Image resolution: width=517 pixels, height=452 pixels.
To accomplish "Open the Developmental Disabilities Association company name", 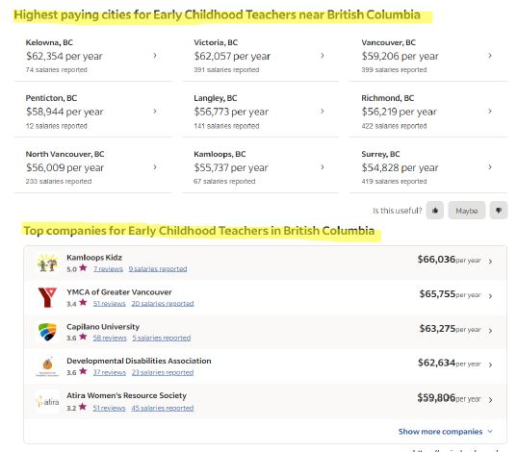I will [x=139, y=361].
